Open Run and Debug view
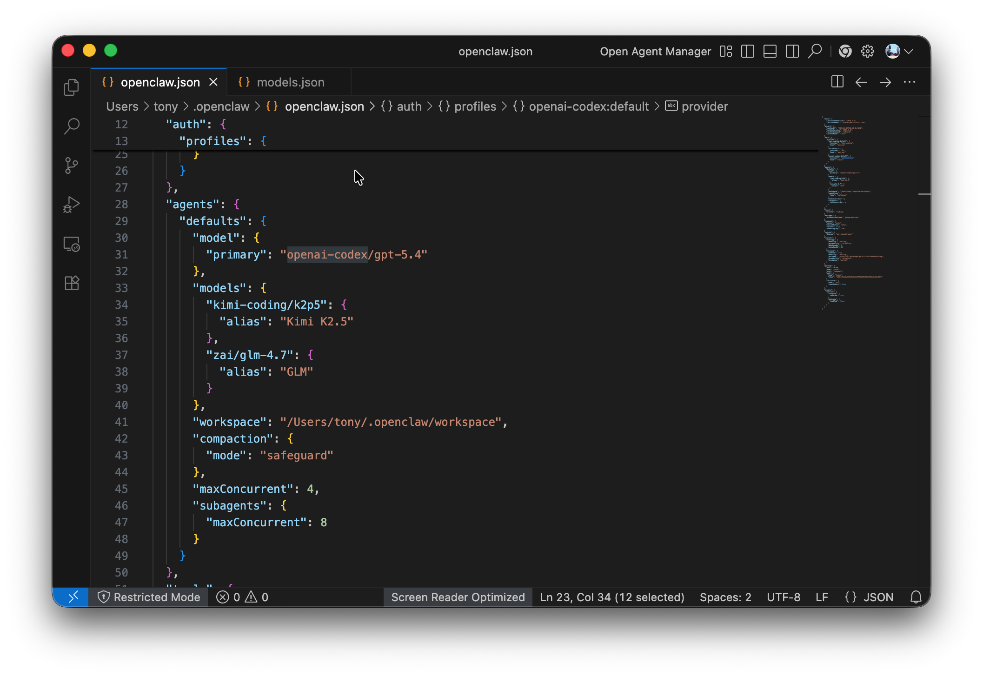The width and height of the screenshot is (983, 676). [x=72, y=205]
